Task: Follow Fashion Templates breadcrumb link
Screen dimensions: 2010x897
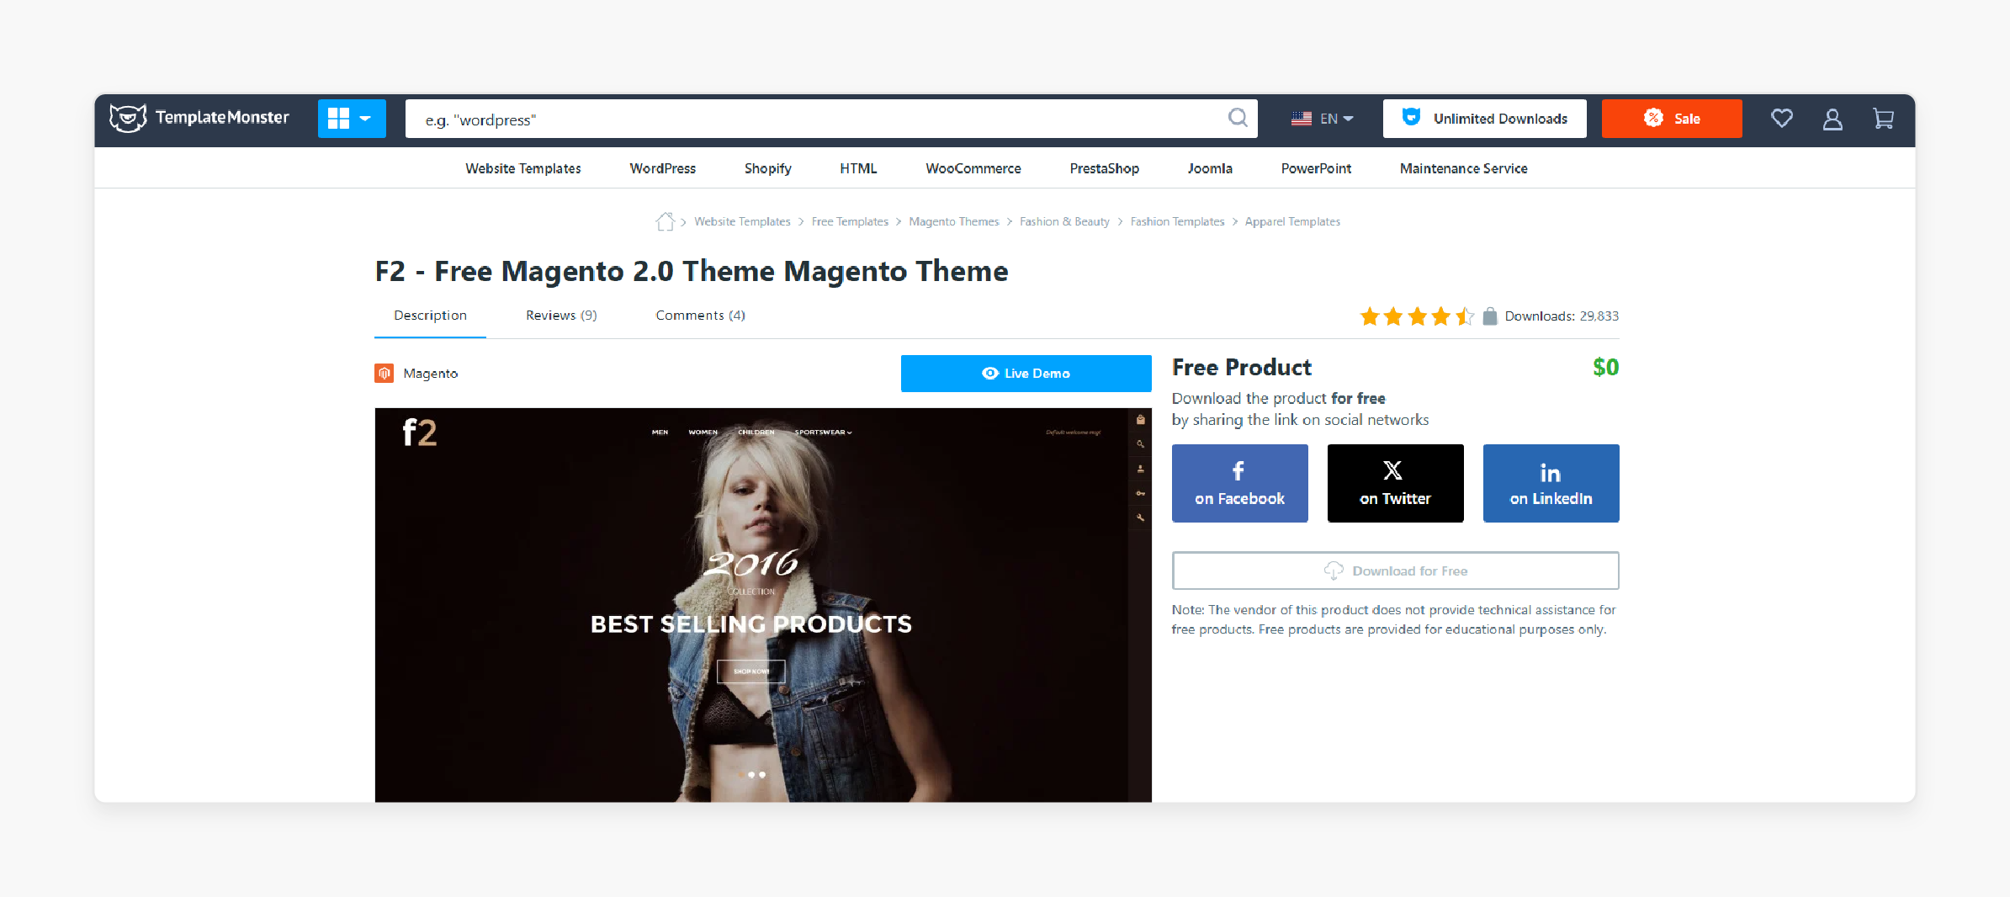Action: [x=1177, y=221]
